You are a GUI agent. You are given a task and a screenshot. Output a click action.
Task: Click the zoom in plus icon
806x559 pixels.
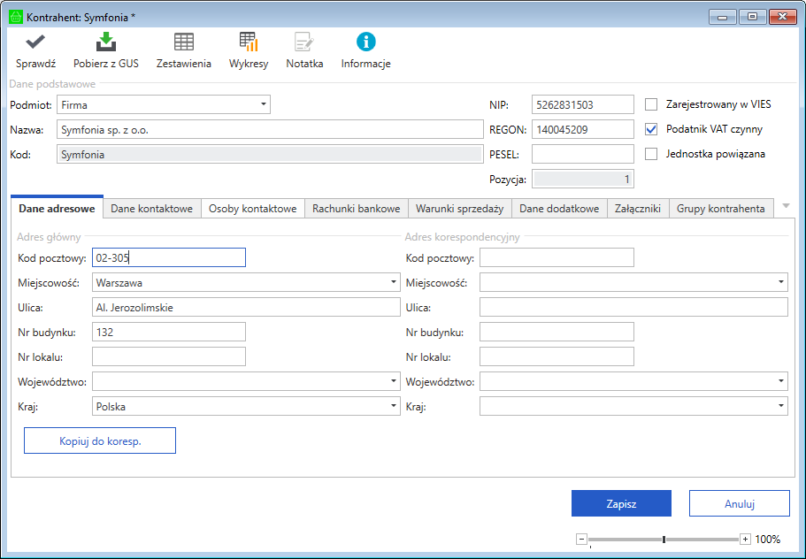pyautogui.click(x=745, y=539)
